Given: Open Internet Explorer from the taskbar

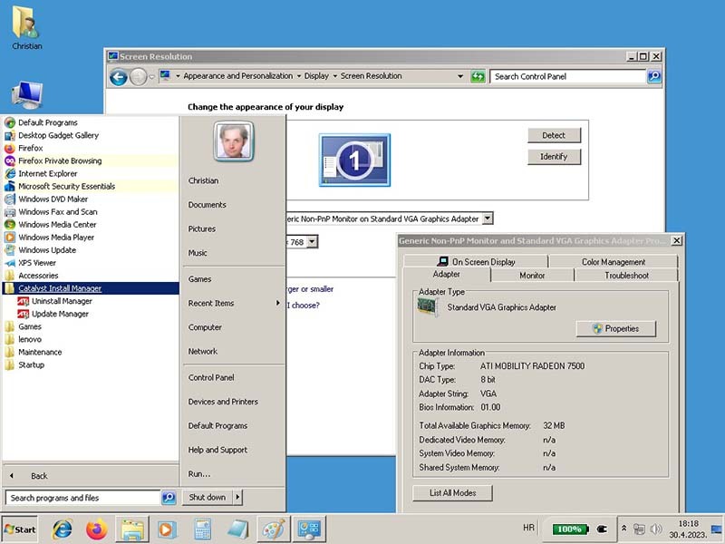Looking at the screenshot, I should click(63, 529).
